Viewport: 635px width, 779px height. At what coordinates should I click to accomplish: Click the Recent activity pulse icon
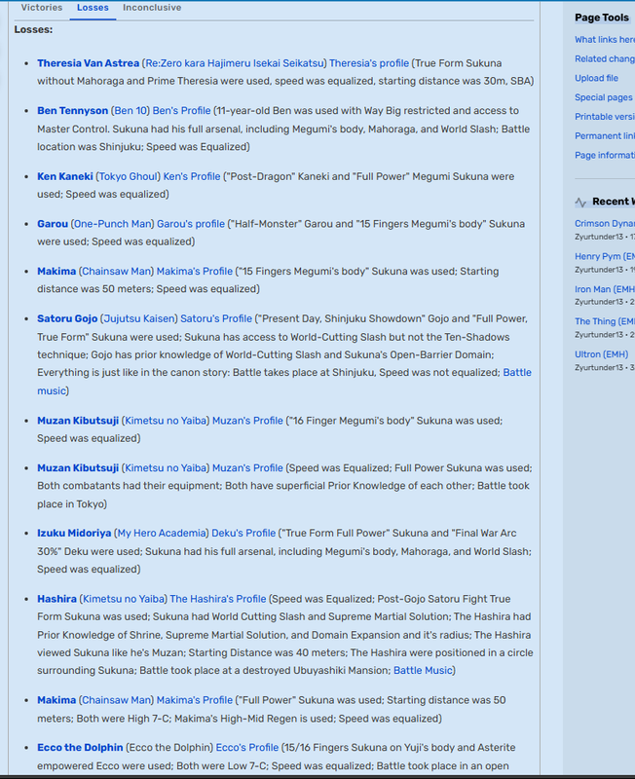coord(580,203)
